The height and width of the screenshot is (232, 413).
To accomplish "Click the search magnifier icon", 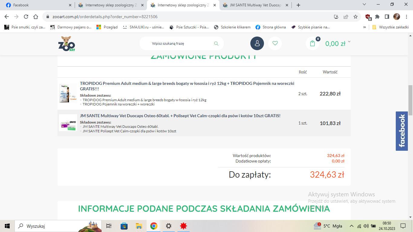I will click(216, 43).
